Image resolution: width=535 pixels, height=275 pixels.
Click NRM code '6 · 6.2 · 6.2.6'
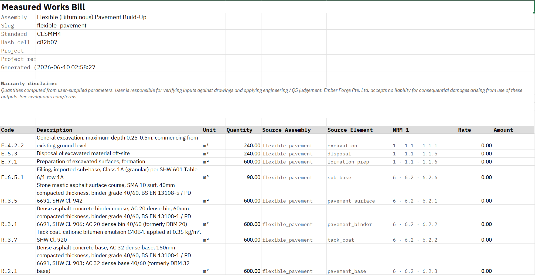pos(424,173)
